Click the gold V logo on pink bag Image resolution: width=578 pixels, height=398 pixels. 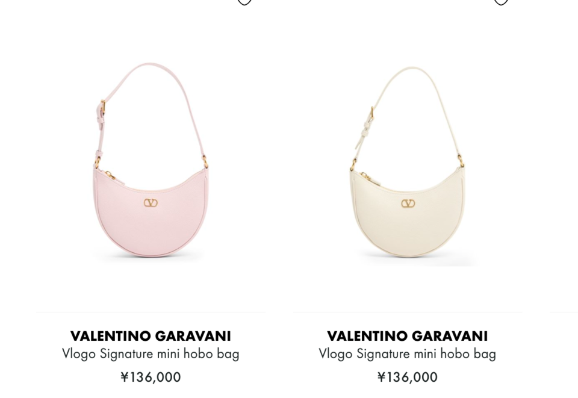[x=151, y=203]
